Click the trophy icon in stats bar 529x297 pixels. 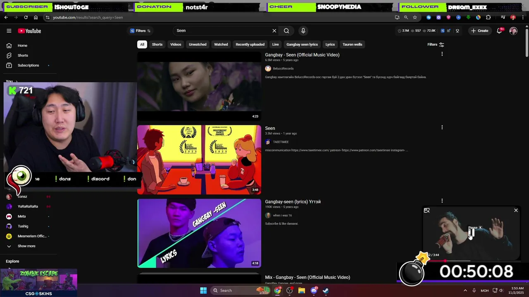click(457, 31)
